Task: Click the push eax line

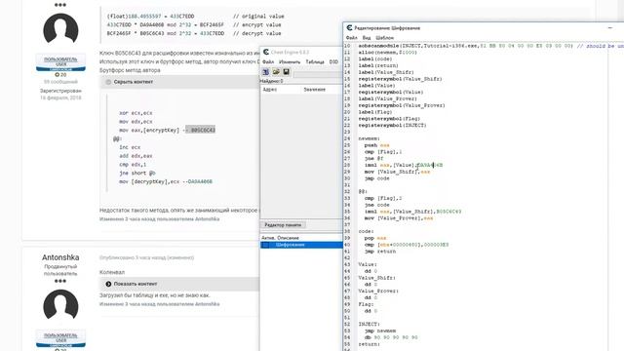Action: (377, 145)
